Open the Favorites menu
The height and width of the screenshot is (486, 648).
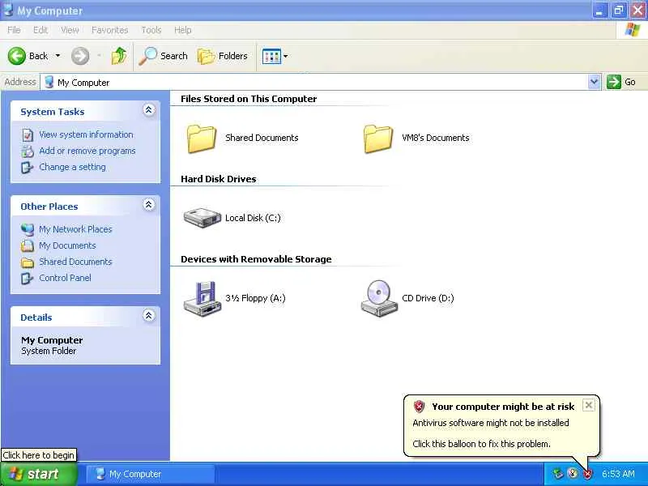pos(109,30)
